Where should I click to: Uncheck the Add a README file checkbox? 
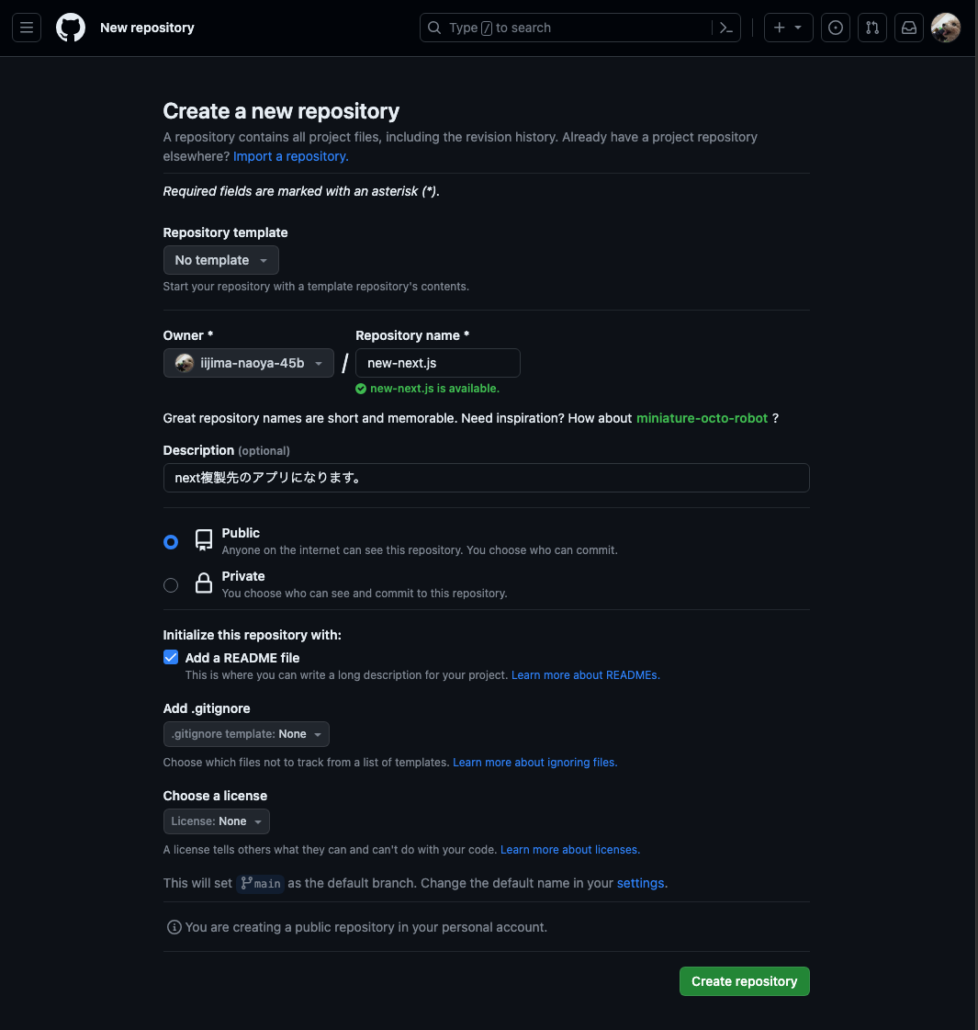170,657
